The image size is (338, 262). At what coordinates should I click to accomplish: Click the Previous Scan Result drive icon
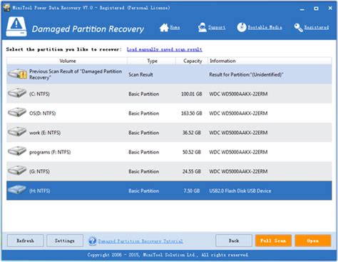coord(17,74)
